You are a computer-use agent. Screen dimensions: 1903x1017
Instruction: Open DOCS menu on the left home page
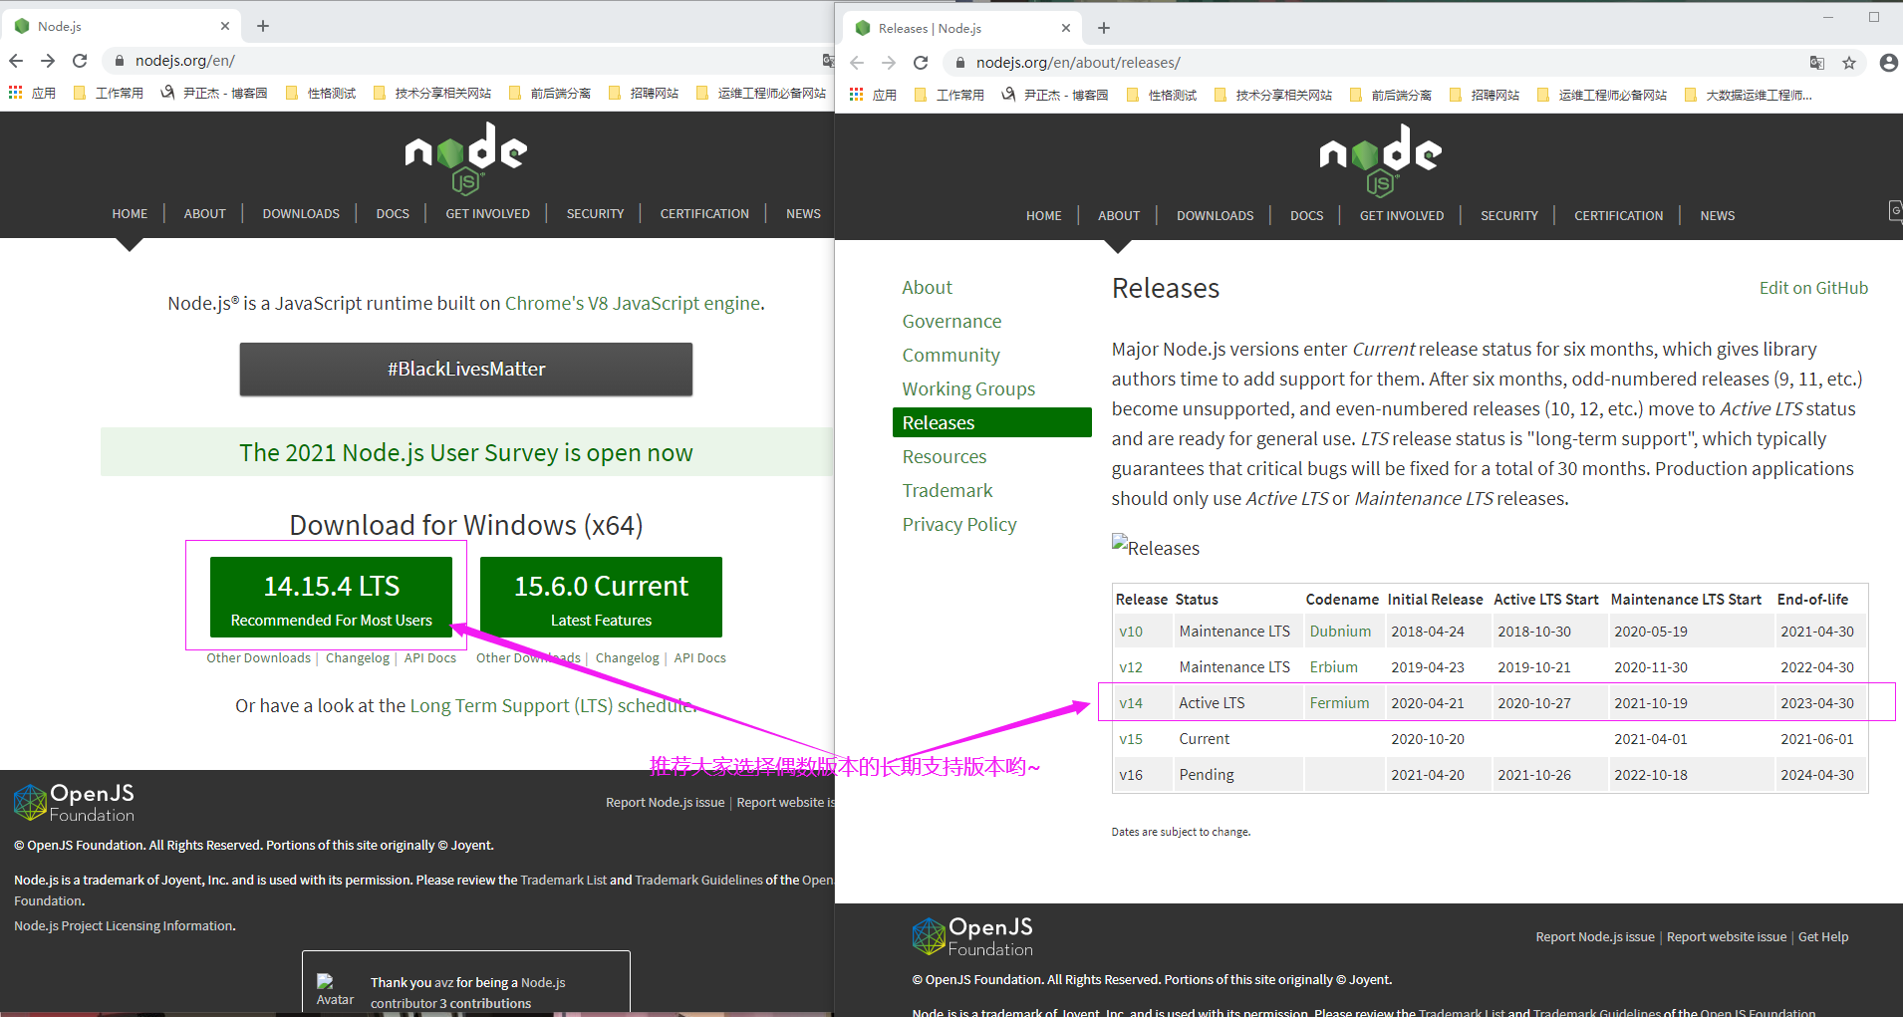(393, 214)
